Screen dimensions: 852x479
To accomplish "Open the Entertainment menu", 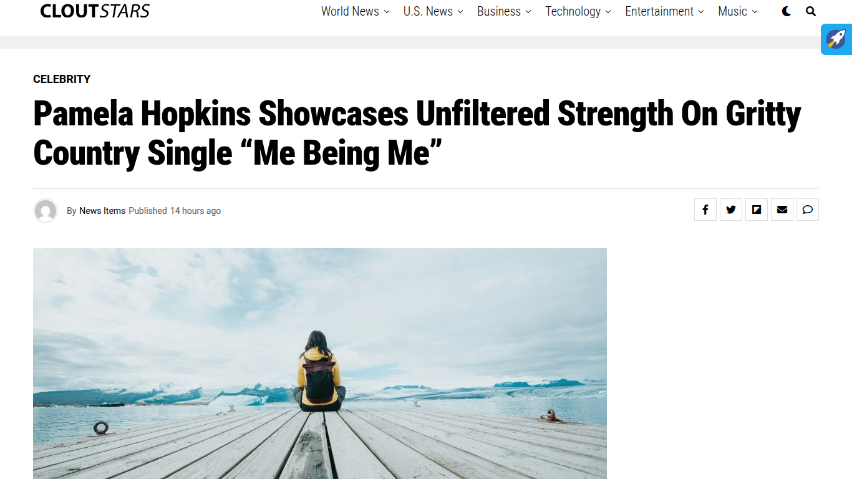I will click(x=664, y=11).
